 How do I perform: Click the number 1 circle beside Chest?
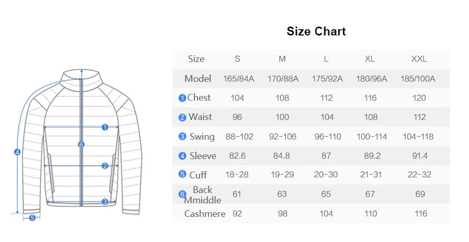[182, 98]
